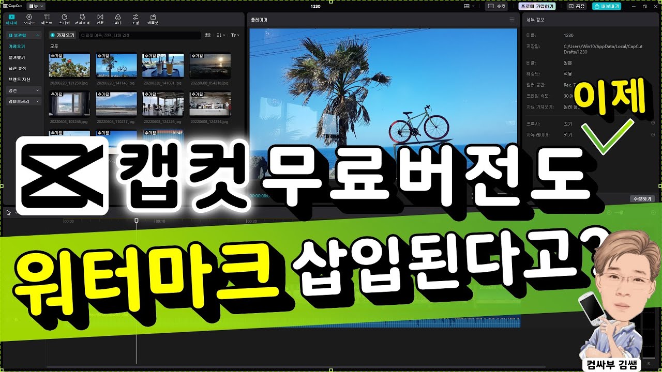Click the 00:20 mark on timeline ruler
Screen dimensions: 662x372
click(x=252, y=221)
